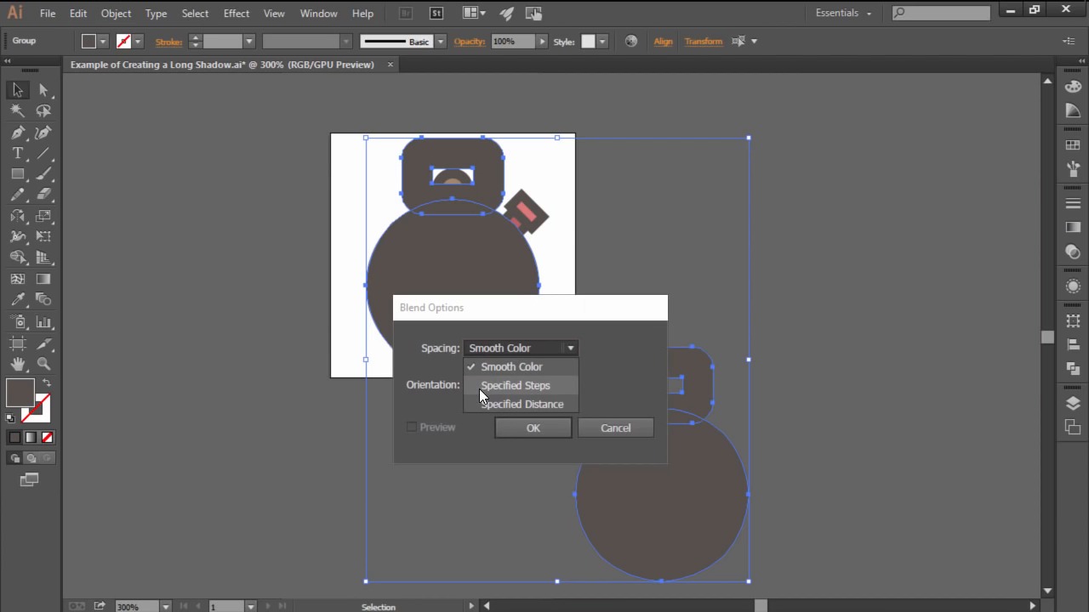
Task: Click the Recolor Artwork icon
Action: pos(631,41)
